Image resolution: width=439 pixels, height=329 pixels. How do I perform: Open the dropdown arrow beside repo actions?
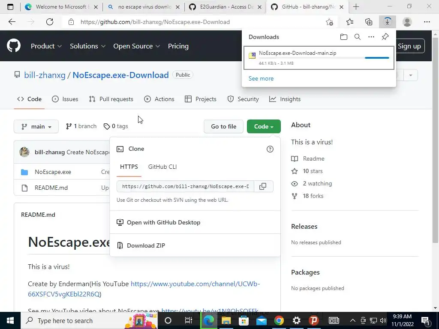(411, 75)
